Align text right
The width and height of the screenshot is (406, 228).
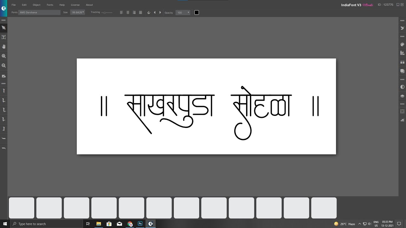(x=134, y=12)
